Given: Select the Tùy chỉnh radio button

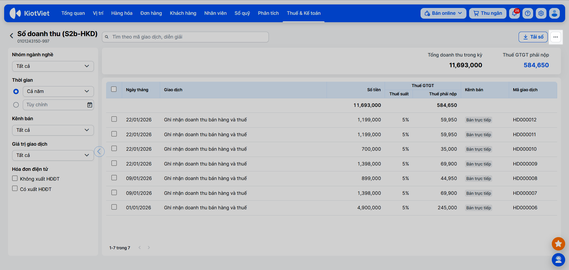Looking at the screenshot, I should pyautogui.click(x=16, y=105).
